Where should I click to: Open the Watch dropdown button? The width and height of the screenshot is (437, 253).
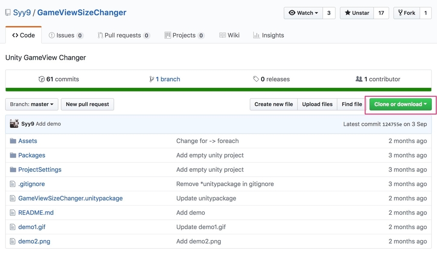click(x=303, y=13)
